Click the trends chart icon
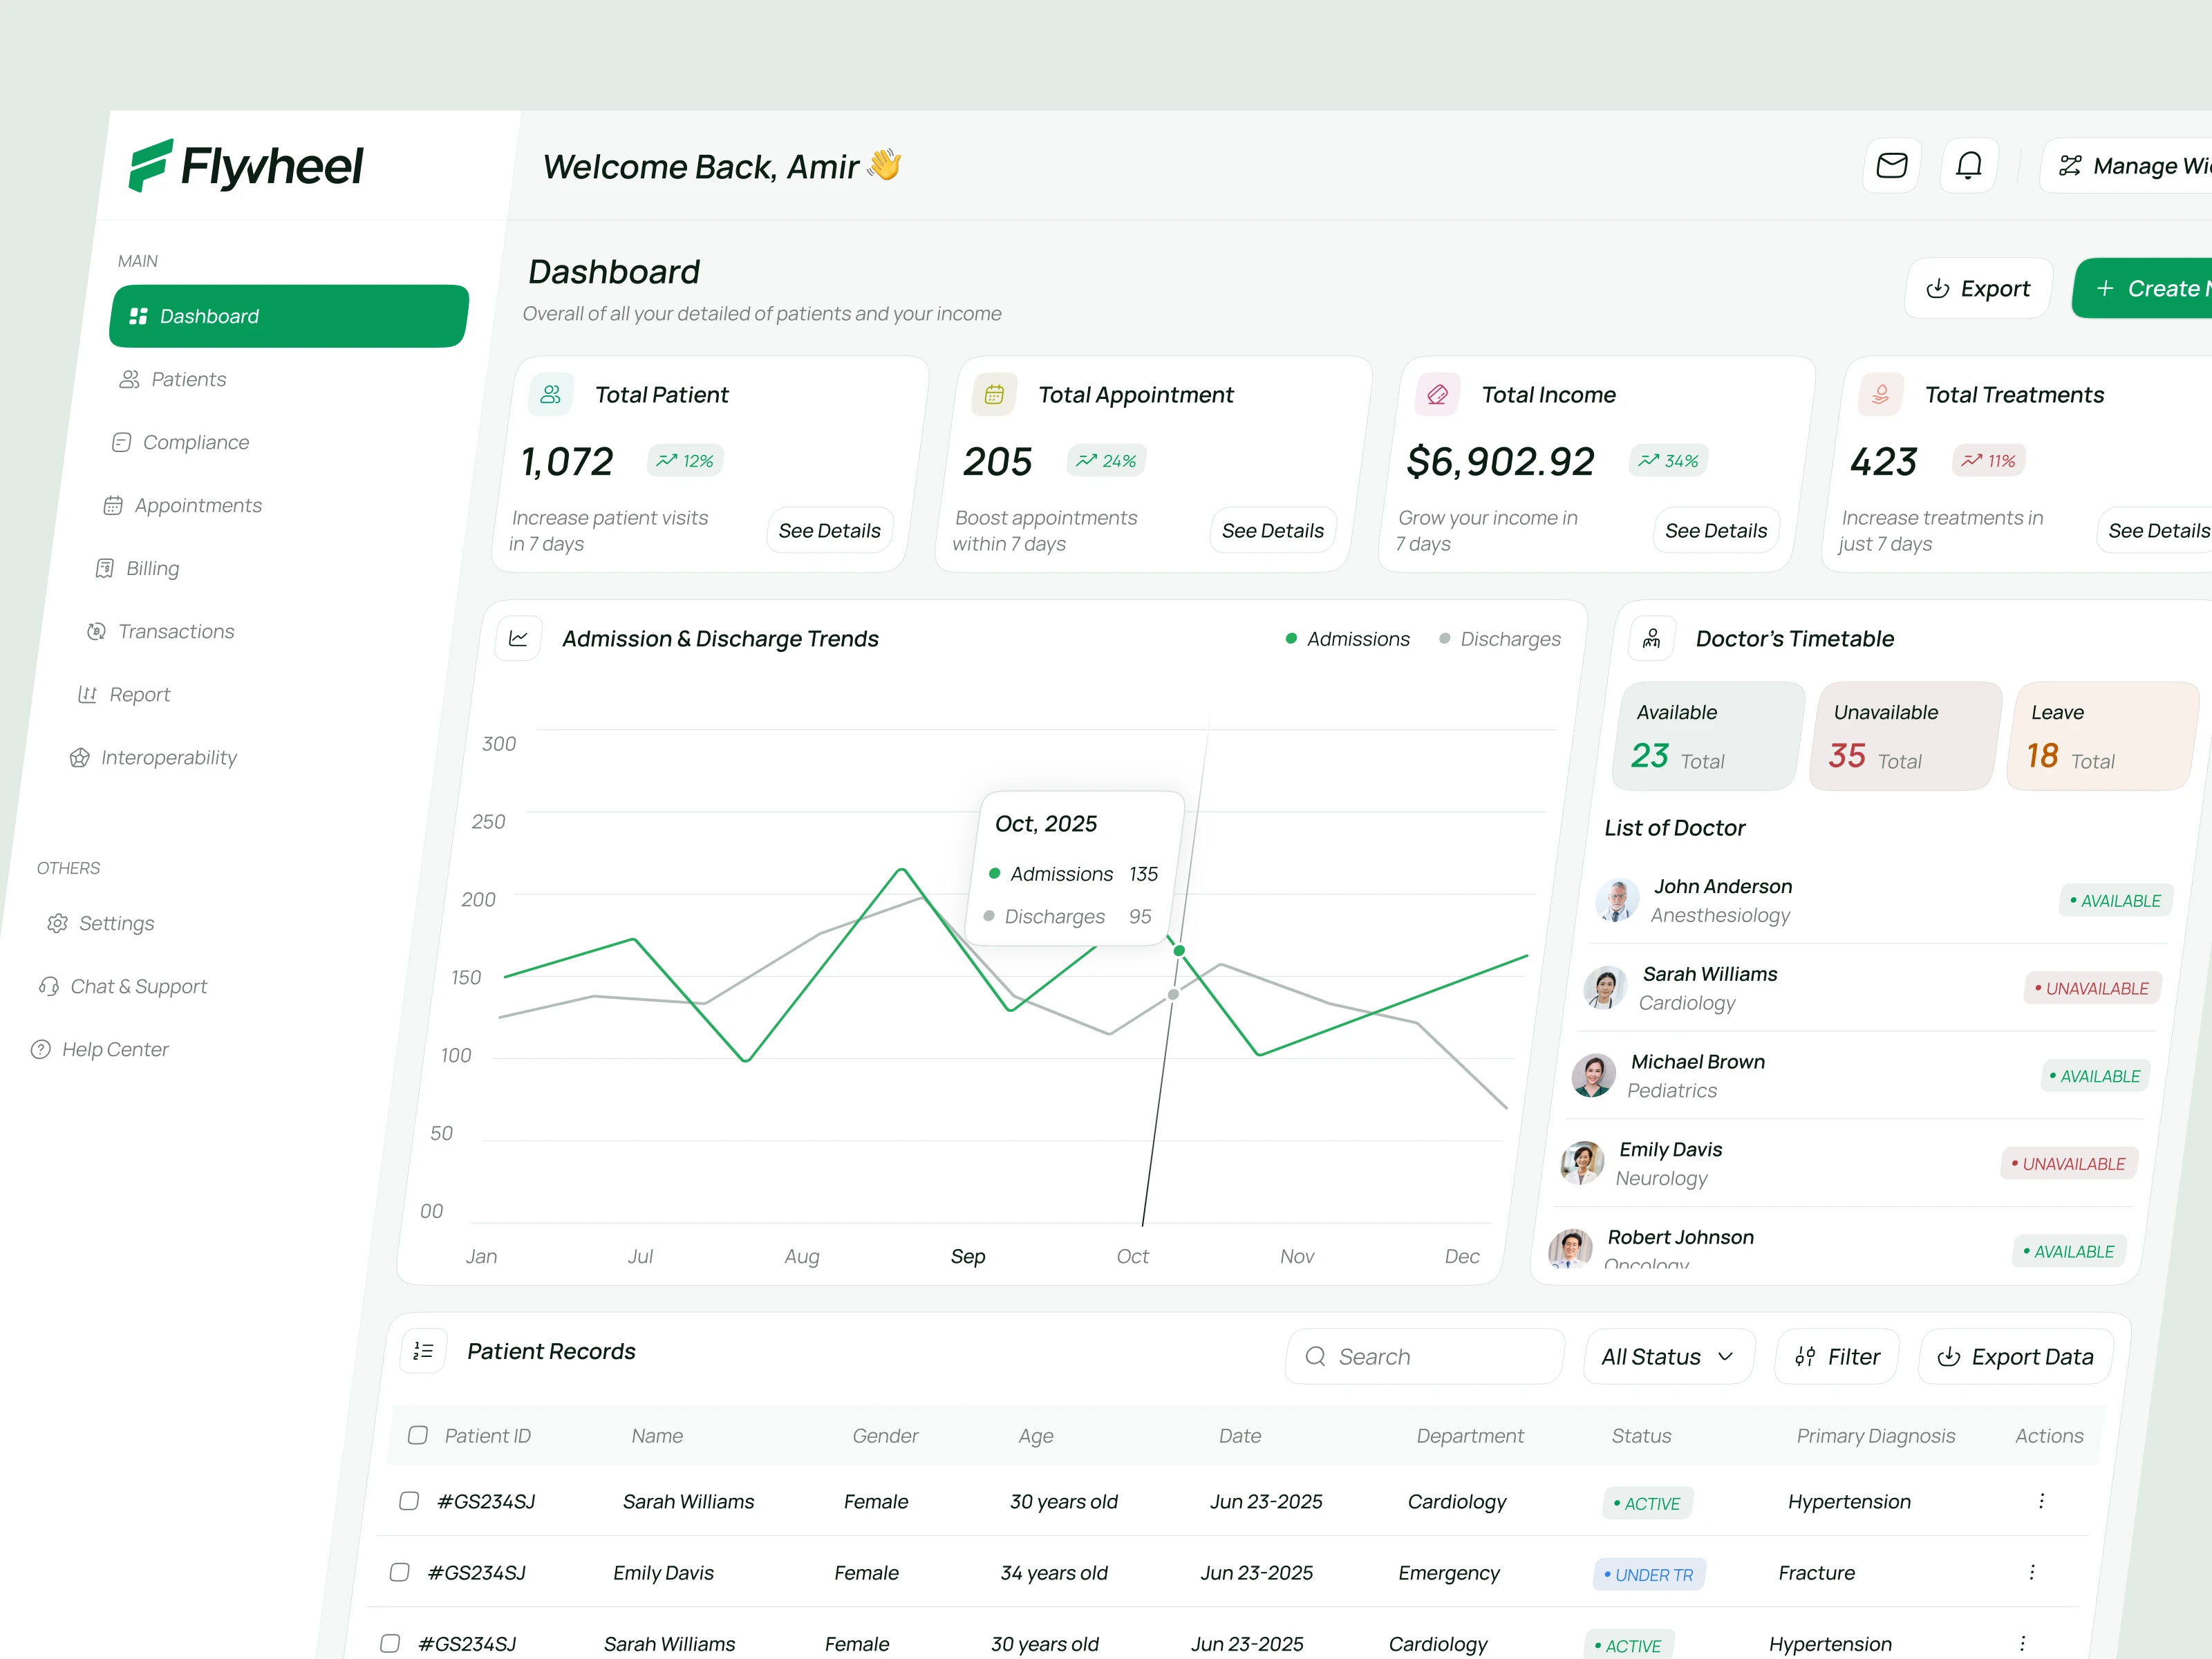Viewport: 2212px width, 1659px height. [x=518, y=638]
